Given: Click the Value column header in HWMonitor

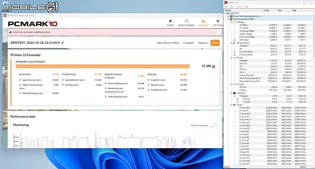Looking at the screenshot, I should tap(270, 10).
